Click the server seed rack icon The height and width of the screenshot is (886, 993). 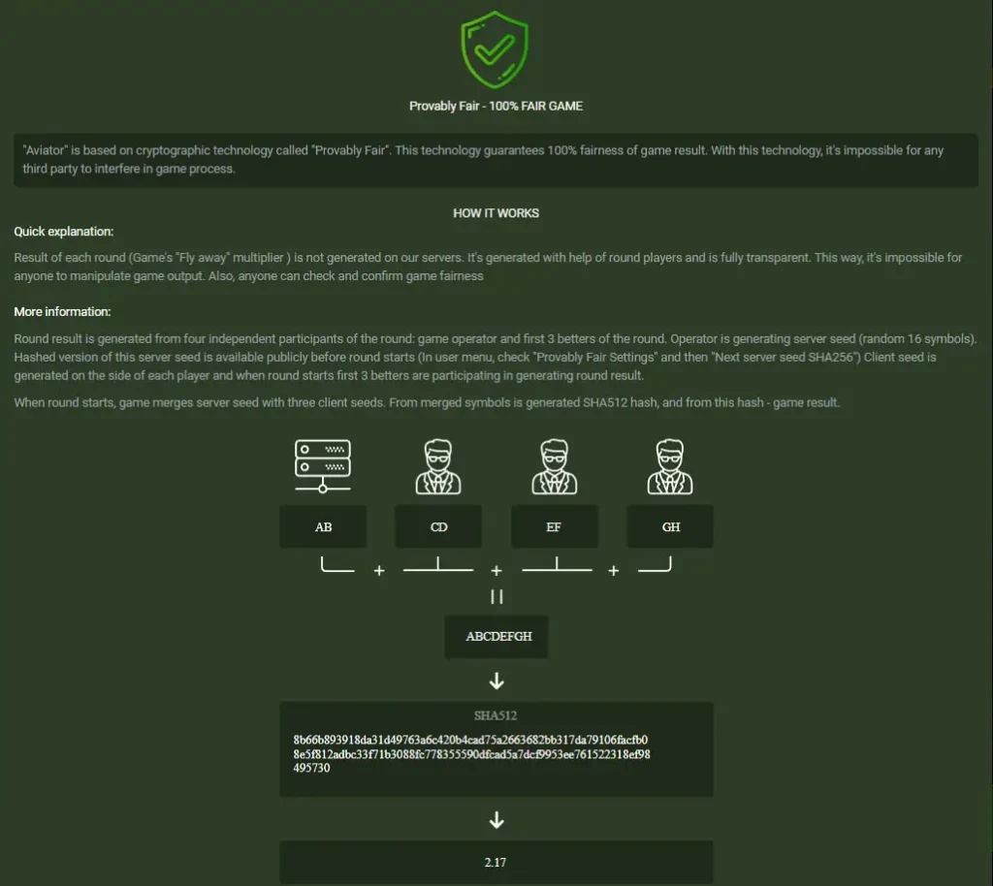coord(323,466)
